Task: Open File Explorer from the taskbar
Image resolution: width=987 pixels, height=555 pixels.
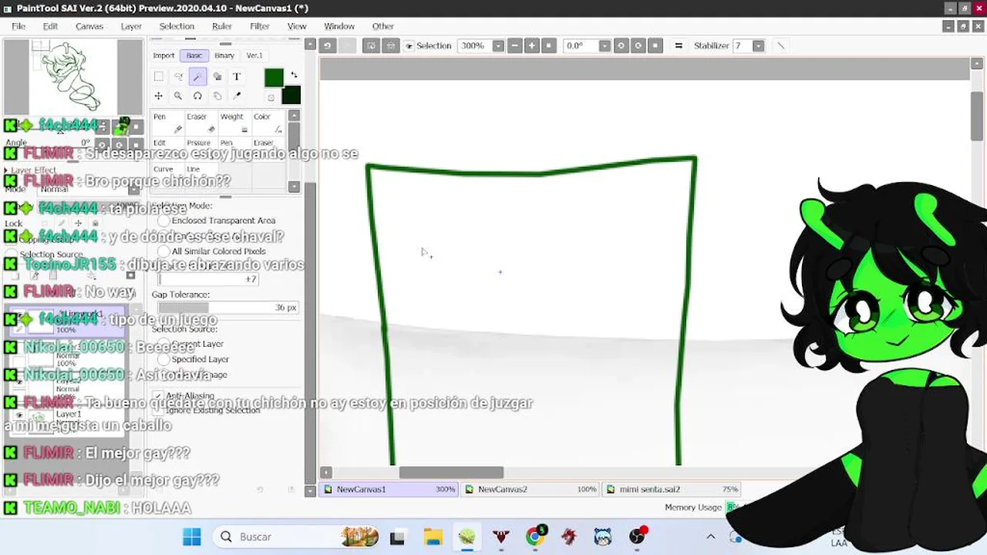Action: 433,536
